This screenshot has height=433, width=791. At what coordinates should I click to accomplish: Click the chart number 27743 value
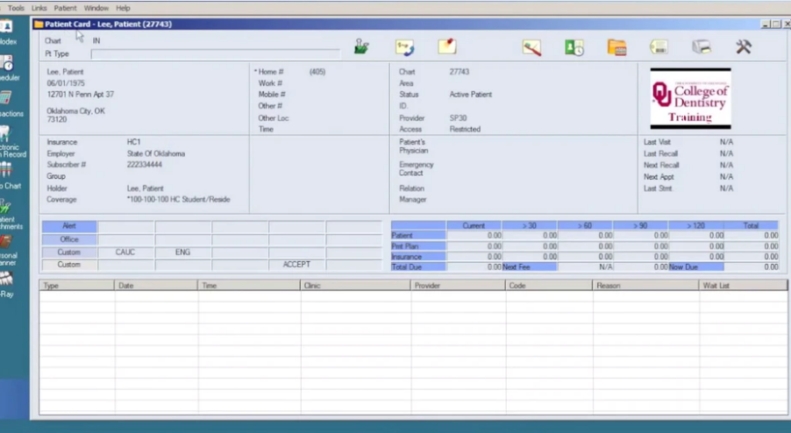point(459,72)
